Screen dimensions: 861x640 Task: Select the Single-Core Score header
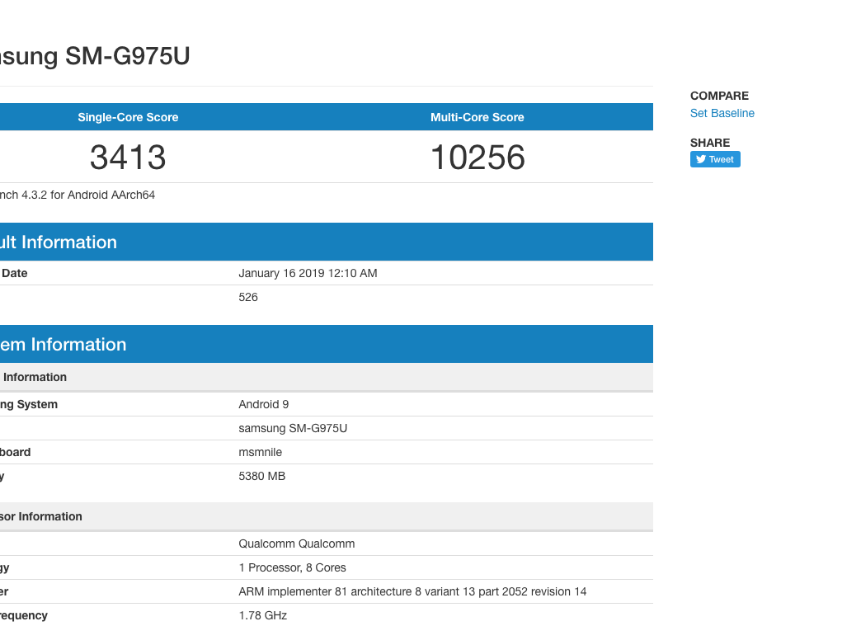[x=128, y=117]
